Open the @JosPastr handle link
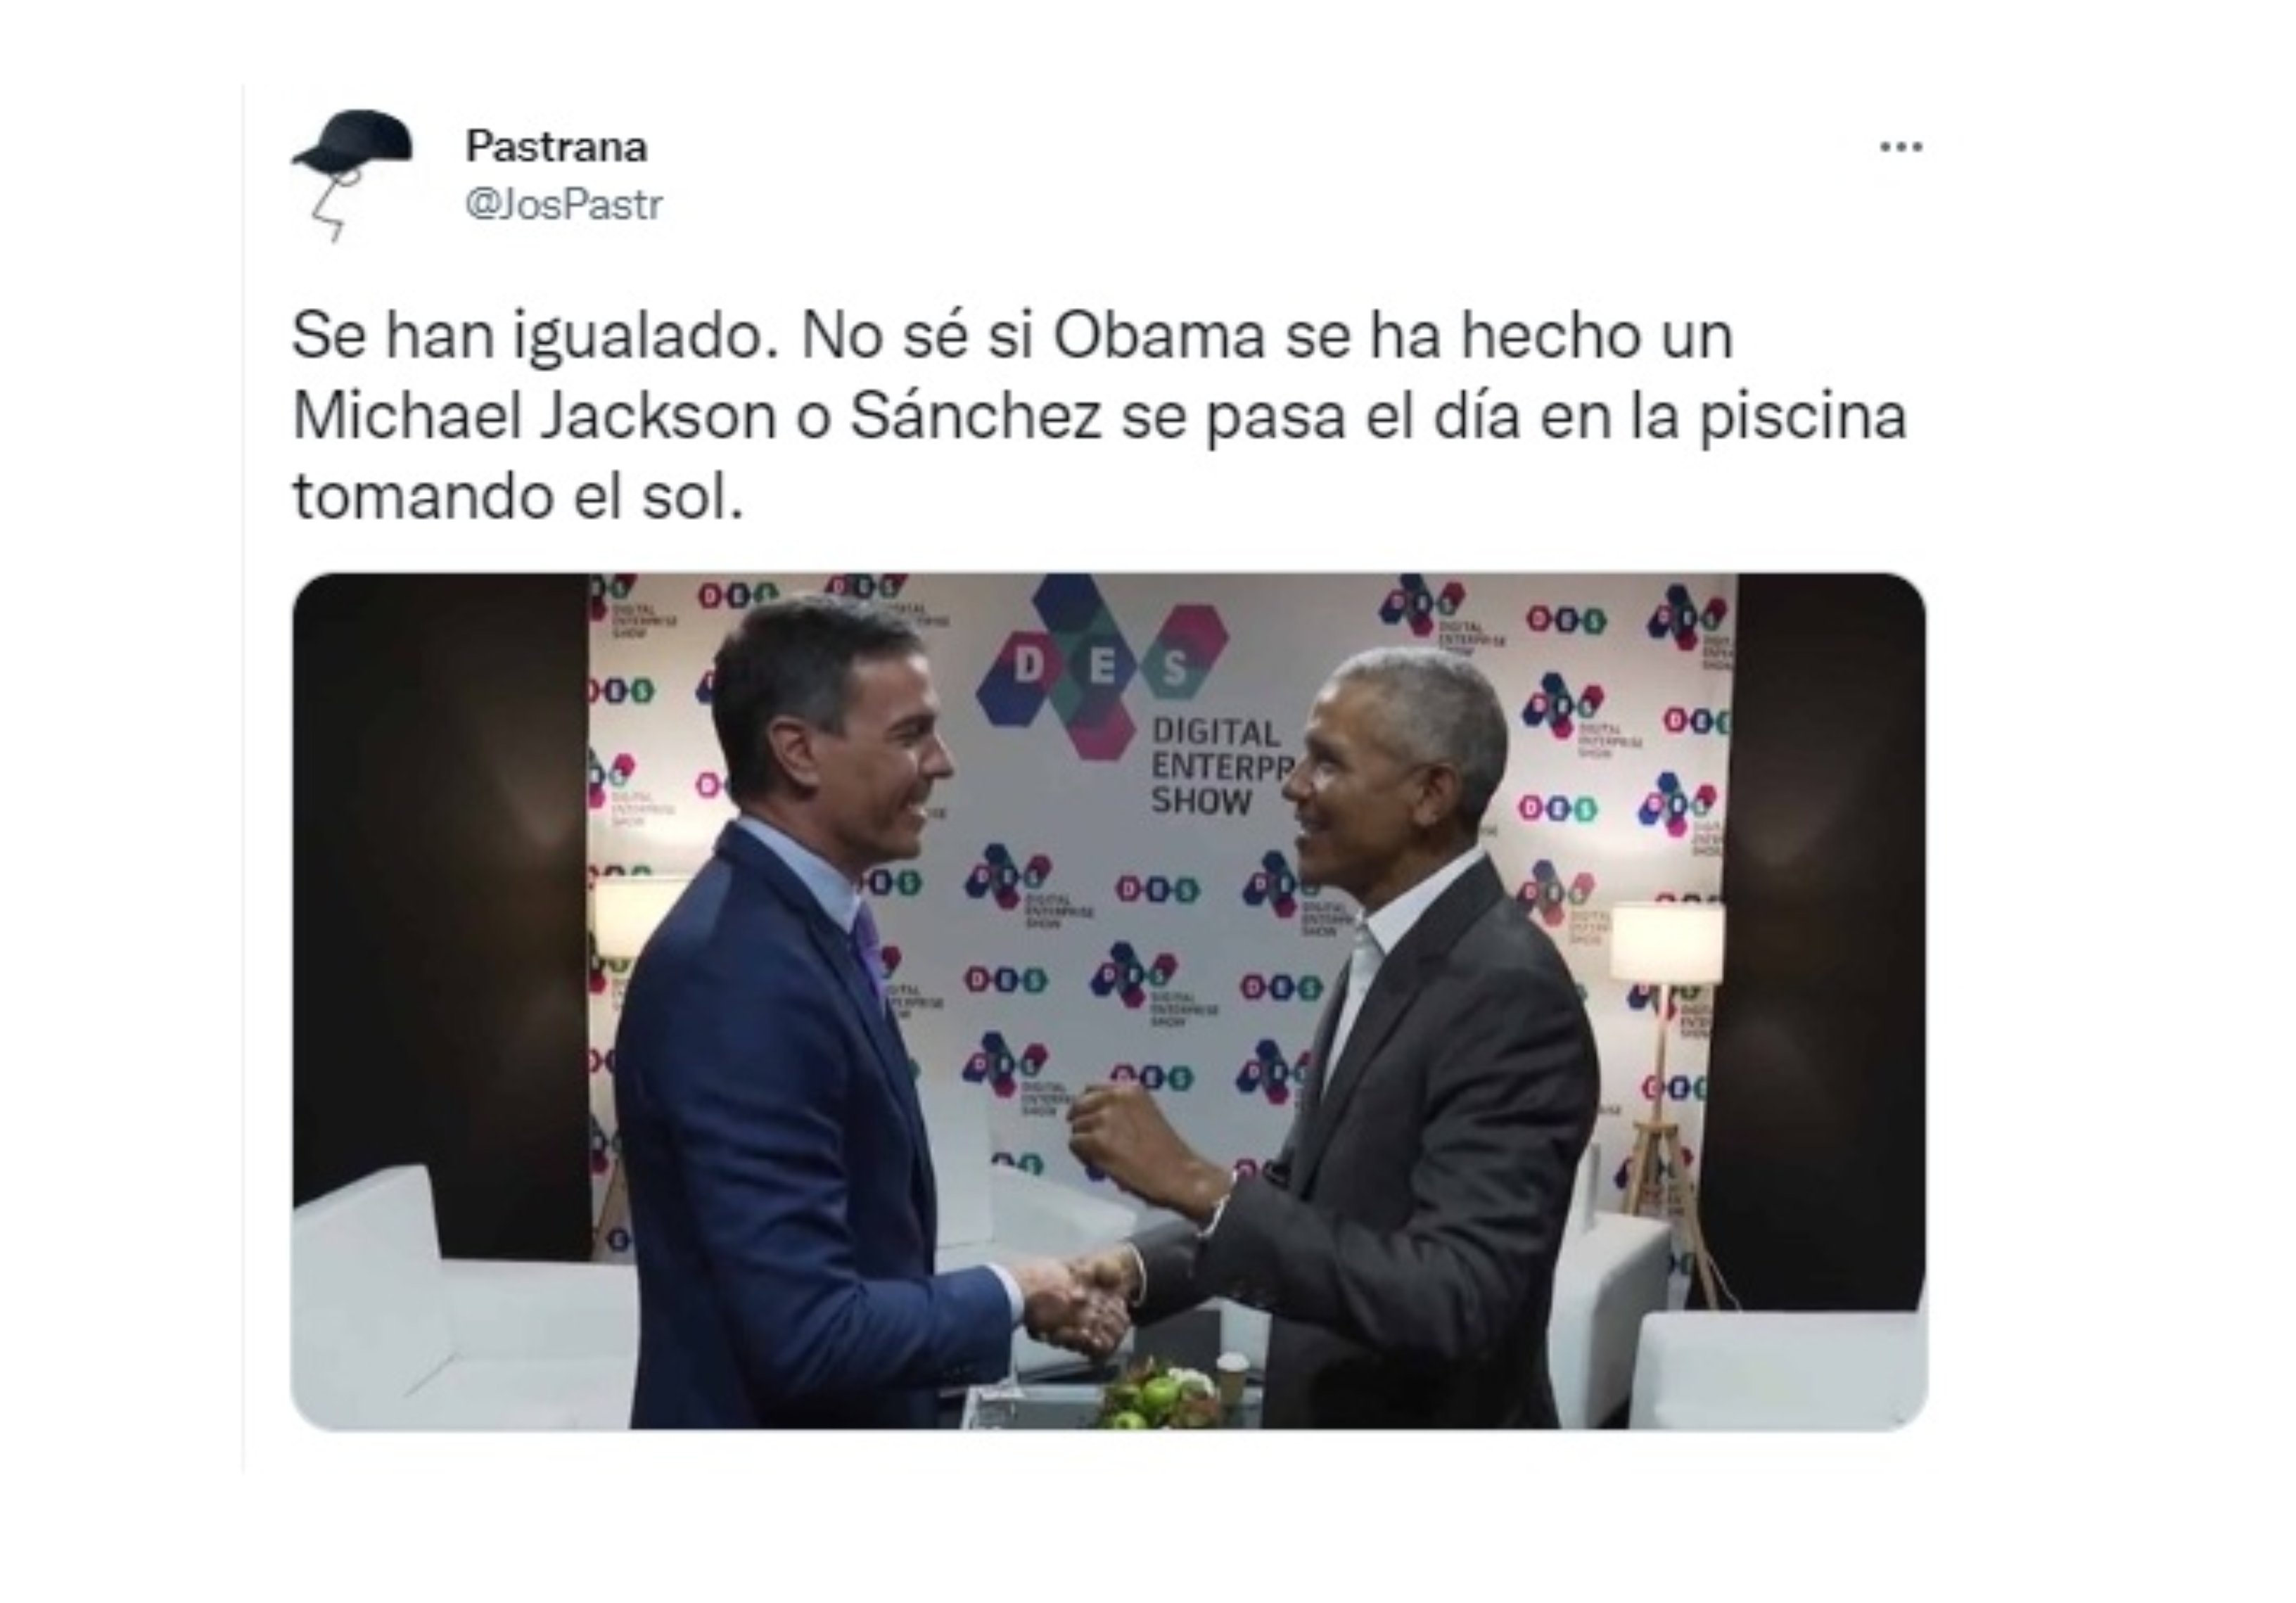The image size is (2296, 1603). 563,204
